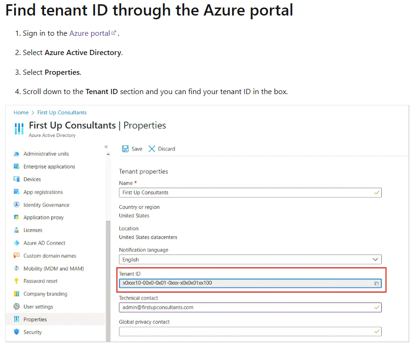The width and height of the screenshot is (417, 350).
Task: Copy the Tenant ID value
Action: (x=376, y=283)
